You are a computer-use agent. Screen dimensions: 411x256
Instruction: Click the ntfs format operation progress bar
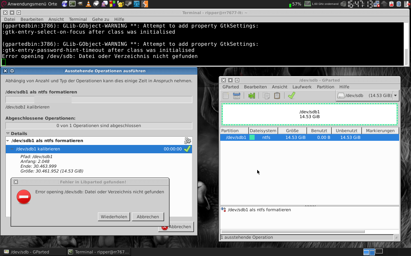point(99,100)
